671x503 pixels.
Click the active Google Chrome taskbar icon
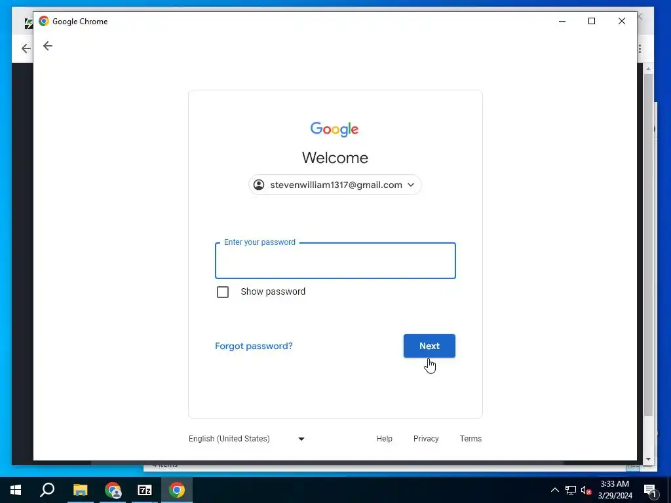coord(177,490)
